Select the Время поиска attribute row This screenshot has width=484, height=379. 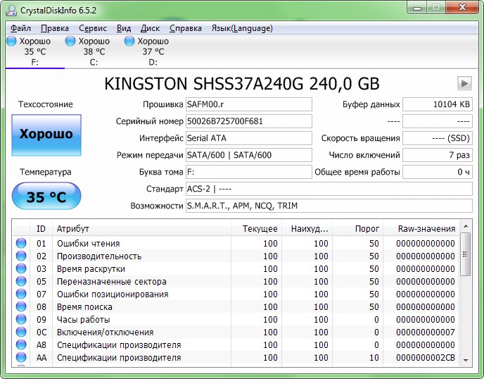[x=236, y=306]
